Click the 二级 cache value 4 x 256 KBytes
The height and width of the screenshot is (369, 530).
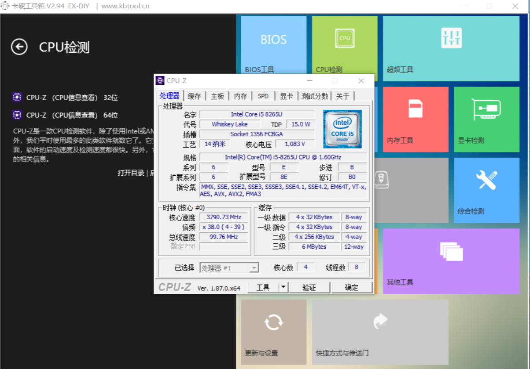coord(314,237)
